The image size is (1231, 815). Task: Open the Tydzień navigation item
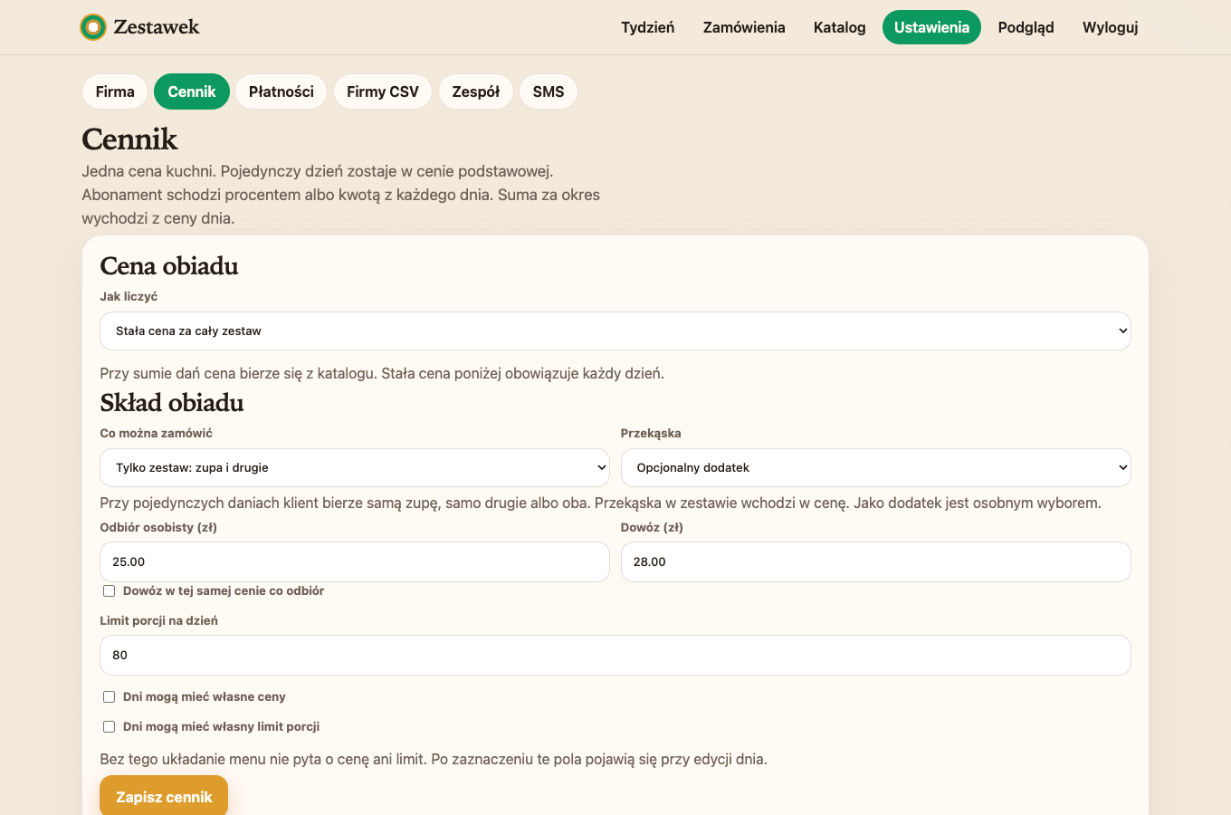[x=647, y=27]
